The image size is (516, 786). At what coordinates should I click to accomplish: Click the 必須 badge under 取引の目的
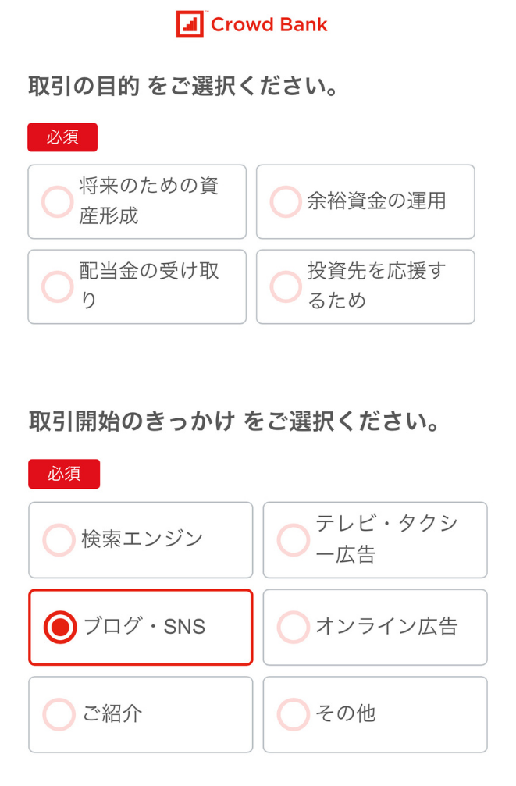click(x=62, y=137)
